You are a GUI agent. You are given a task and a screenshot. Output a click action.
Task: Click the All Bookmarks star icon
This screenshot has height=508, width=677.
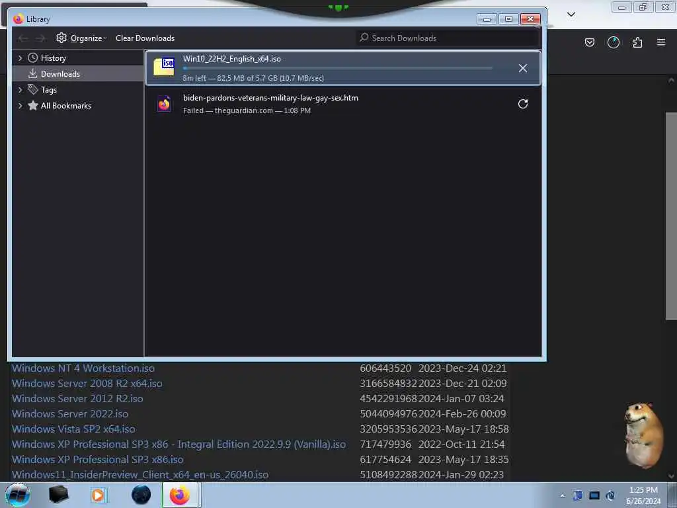[33, 105]
